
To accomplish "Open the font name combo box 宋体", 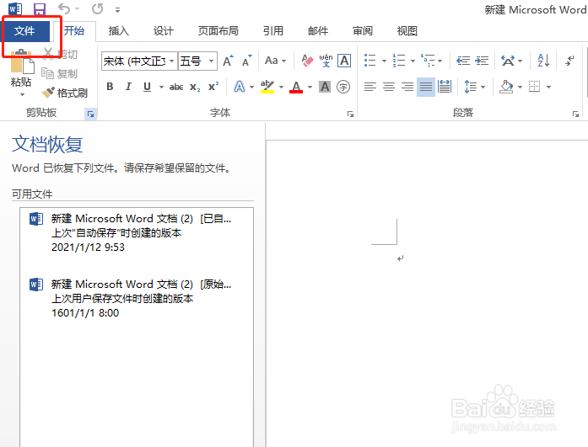I will click(139, 61).
